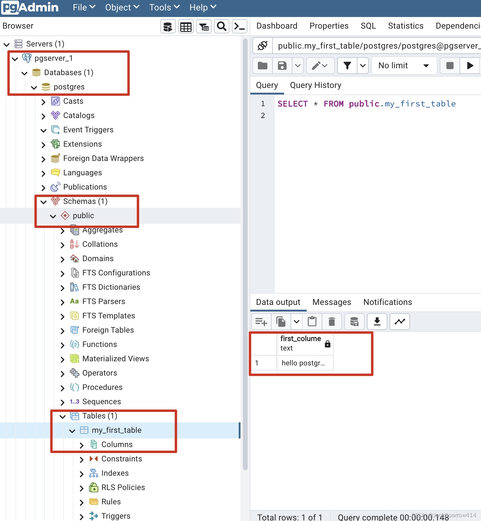This screenshot has height=521, width=481.
Task: Expand the Casts node chevron
Action: [x=44, y=102]
